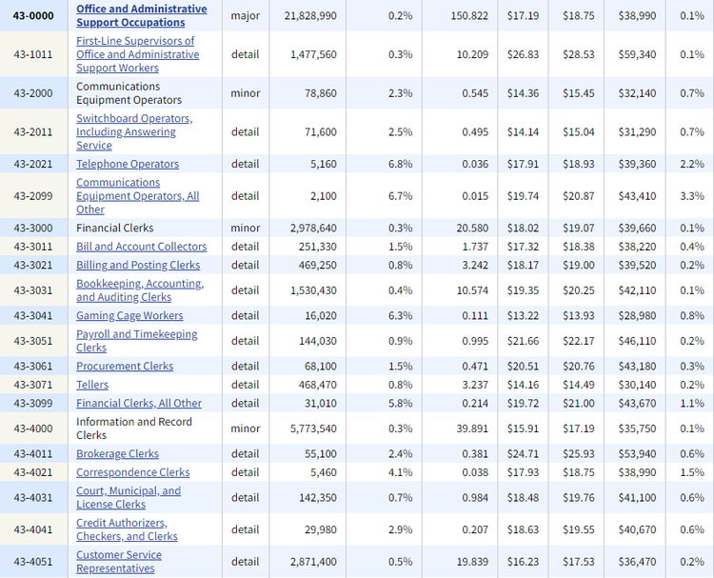Click Financial Clerks, All Other link
Image resolution: width=714 pixels, height=578 pixels.
pyautogui.click(x=139, y=404)
